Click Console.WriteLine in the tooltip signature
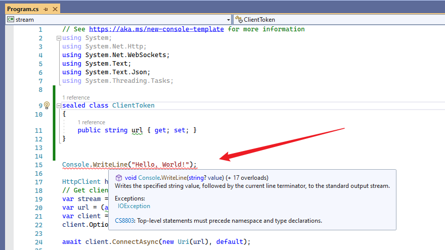The height and width of the screenshot is (250, 445). [x=161, y=178]
